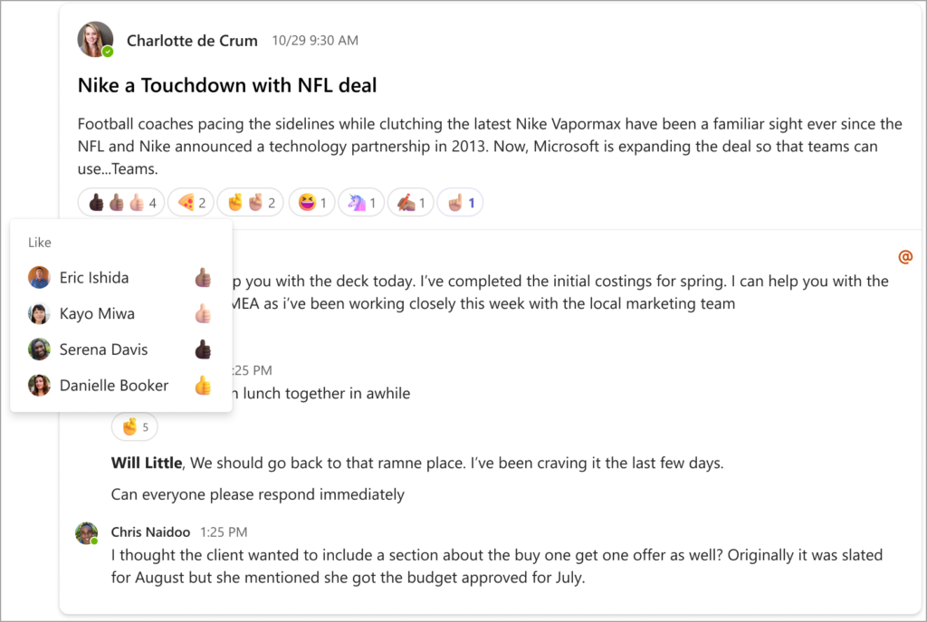Select Eric Ishida in the Like list
Screen dimensions: 927x622
[x=120, y=277]
